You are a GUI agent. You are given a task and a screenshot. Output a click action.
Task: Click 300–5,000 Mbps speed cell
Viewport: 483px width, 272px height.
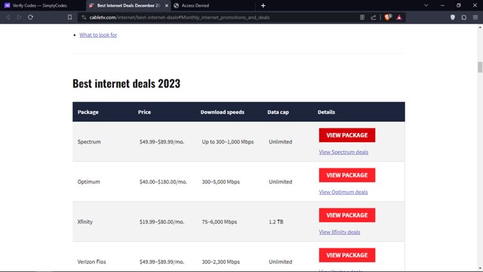click(x=220, y=181)
